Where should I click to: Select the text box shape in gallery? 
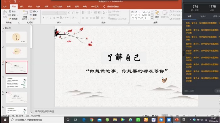(x=133, y=12)
